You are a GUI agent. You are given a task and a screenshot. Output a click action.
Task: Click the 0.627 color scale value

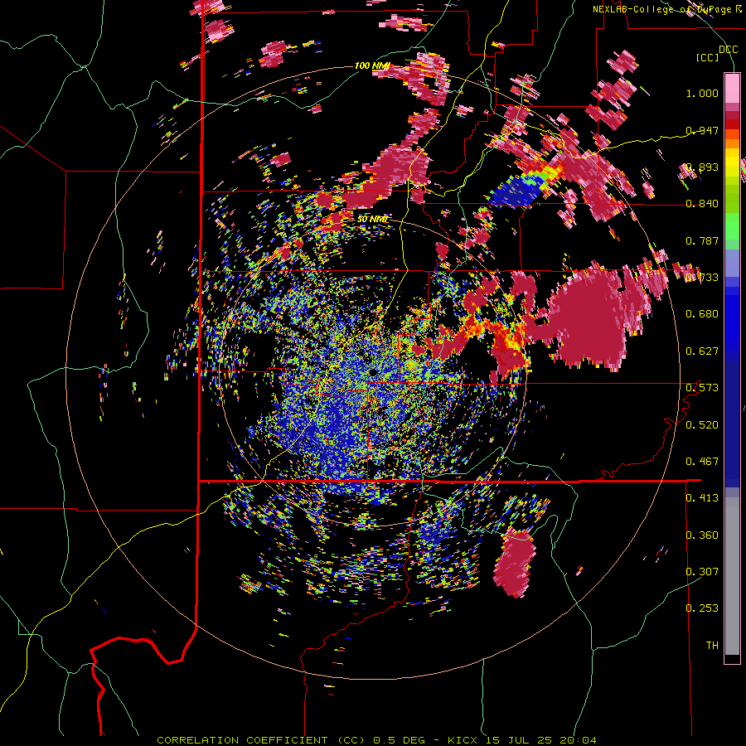[x=702, y=351]
